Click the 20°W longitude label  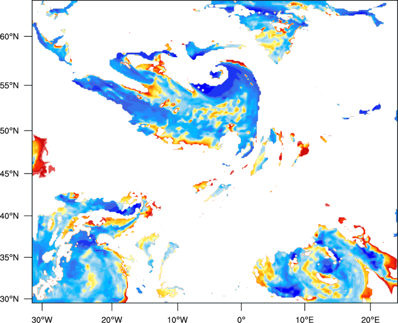coord(111,319)
